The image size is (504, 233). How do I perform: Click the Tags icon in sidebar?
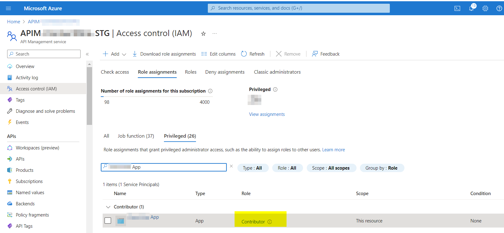click(x=10, y=100)
